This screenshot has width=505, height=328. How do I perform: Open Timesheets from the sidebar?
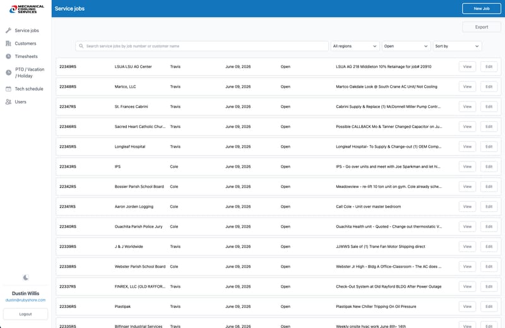(x=26, y=56)
